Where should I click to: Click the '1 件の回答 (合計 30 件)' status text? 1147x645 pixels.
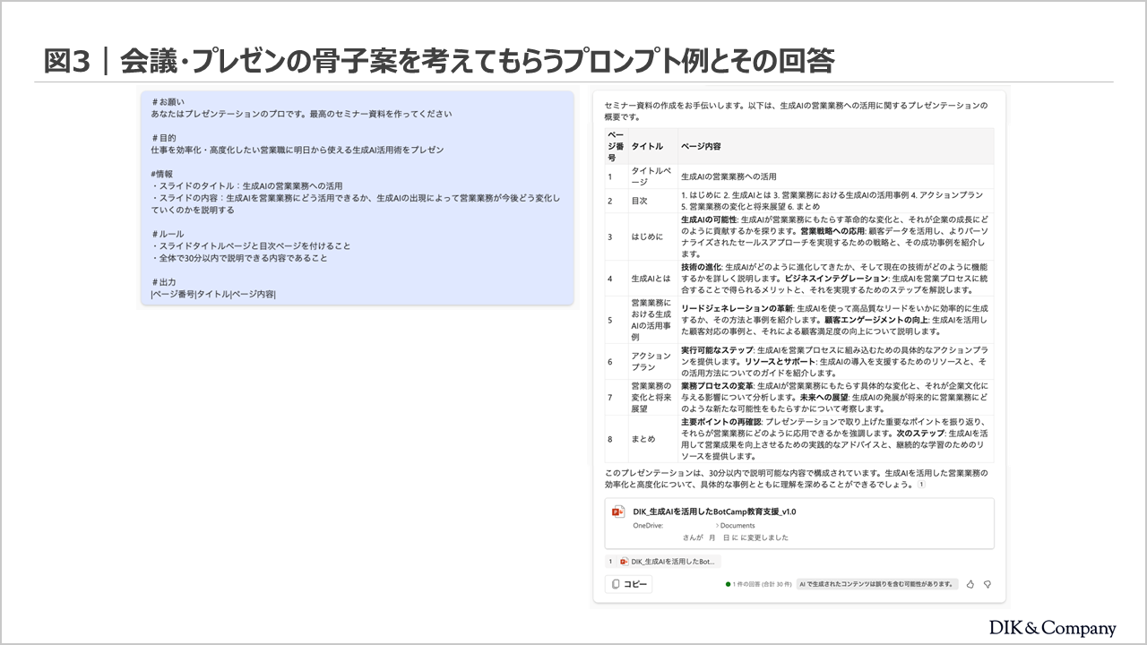(x=759, y=584)
